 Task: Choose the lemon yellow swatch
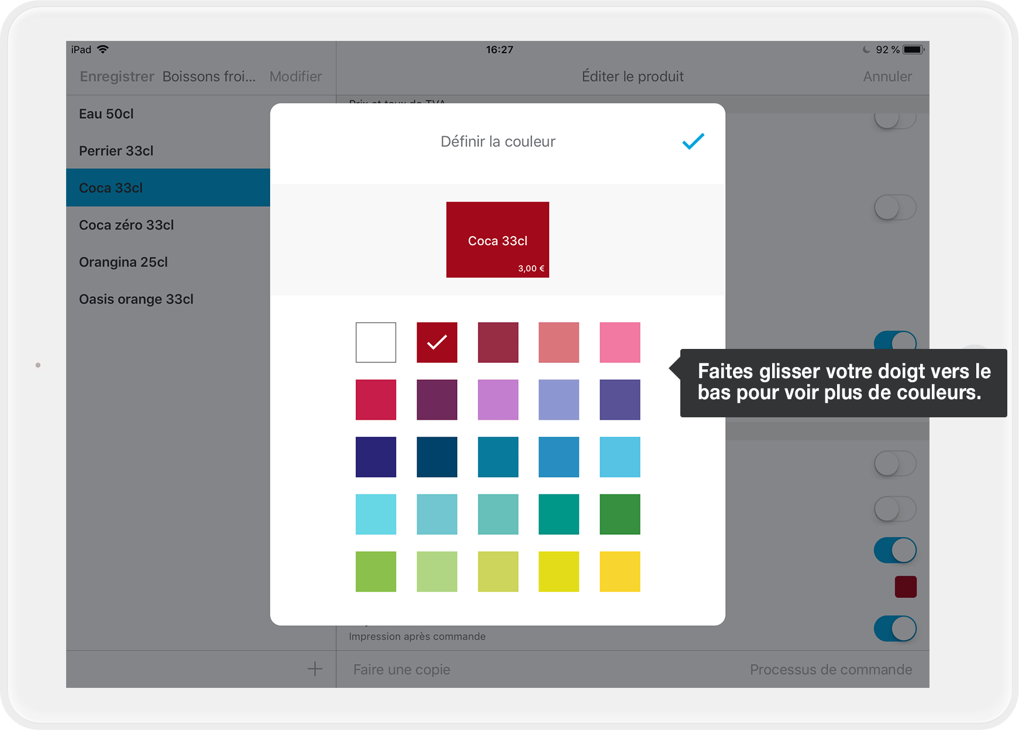[x=559, y=572]
